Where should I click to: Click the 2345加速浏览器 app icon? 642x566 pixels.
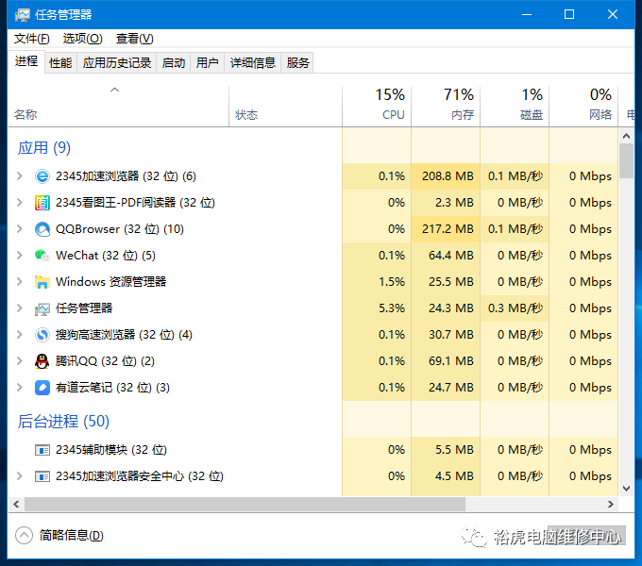42,176
